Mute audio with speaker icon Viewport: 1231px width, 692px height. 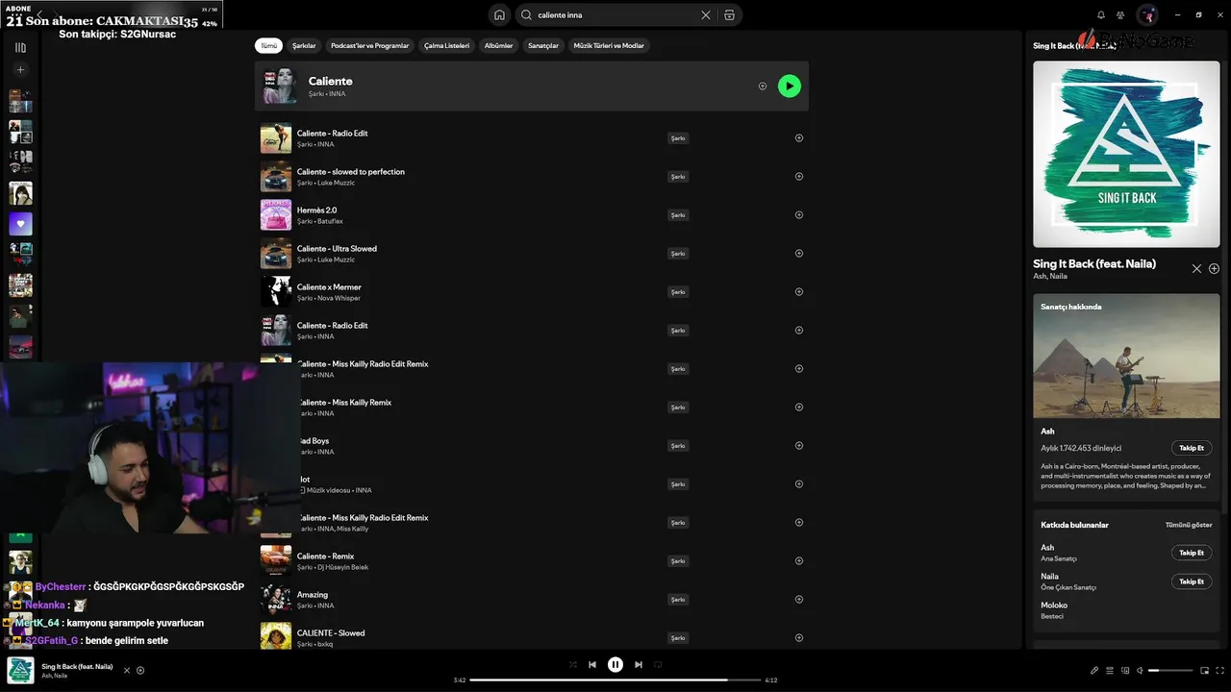(1140, 670)
